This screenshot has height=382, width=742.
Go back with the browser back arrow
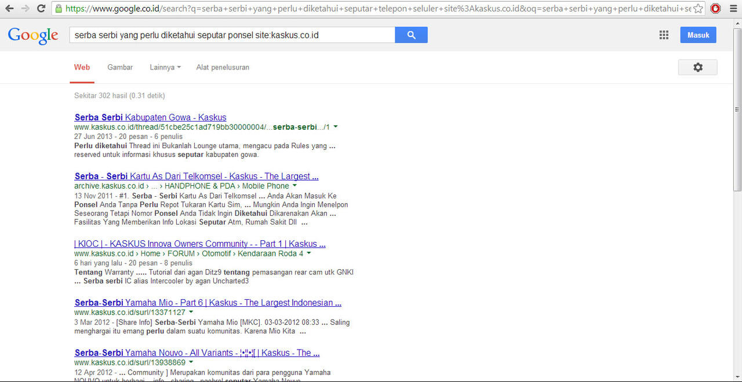pos(10,9)
